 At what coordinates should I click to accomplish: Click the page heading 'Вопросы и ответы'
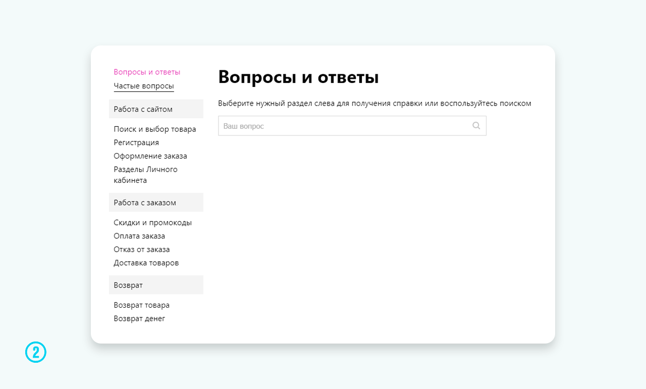[x=298, y=77]
